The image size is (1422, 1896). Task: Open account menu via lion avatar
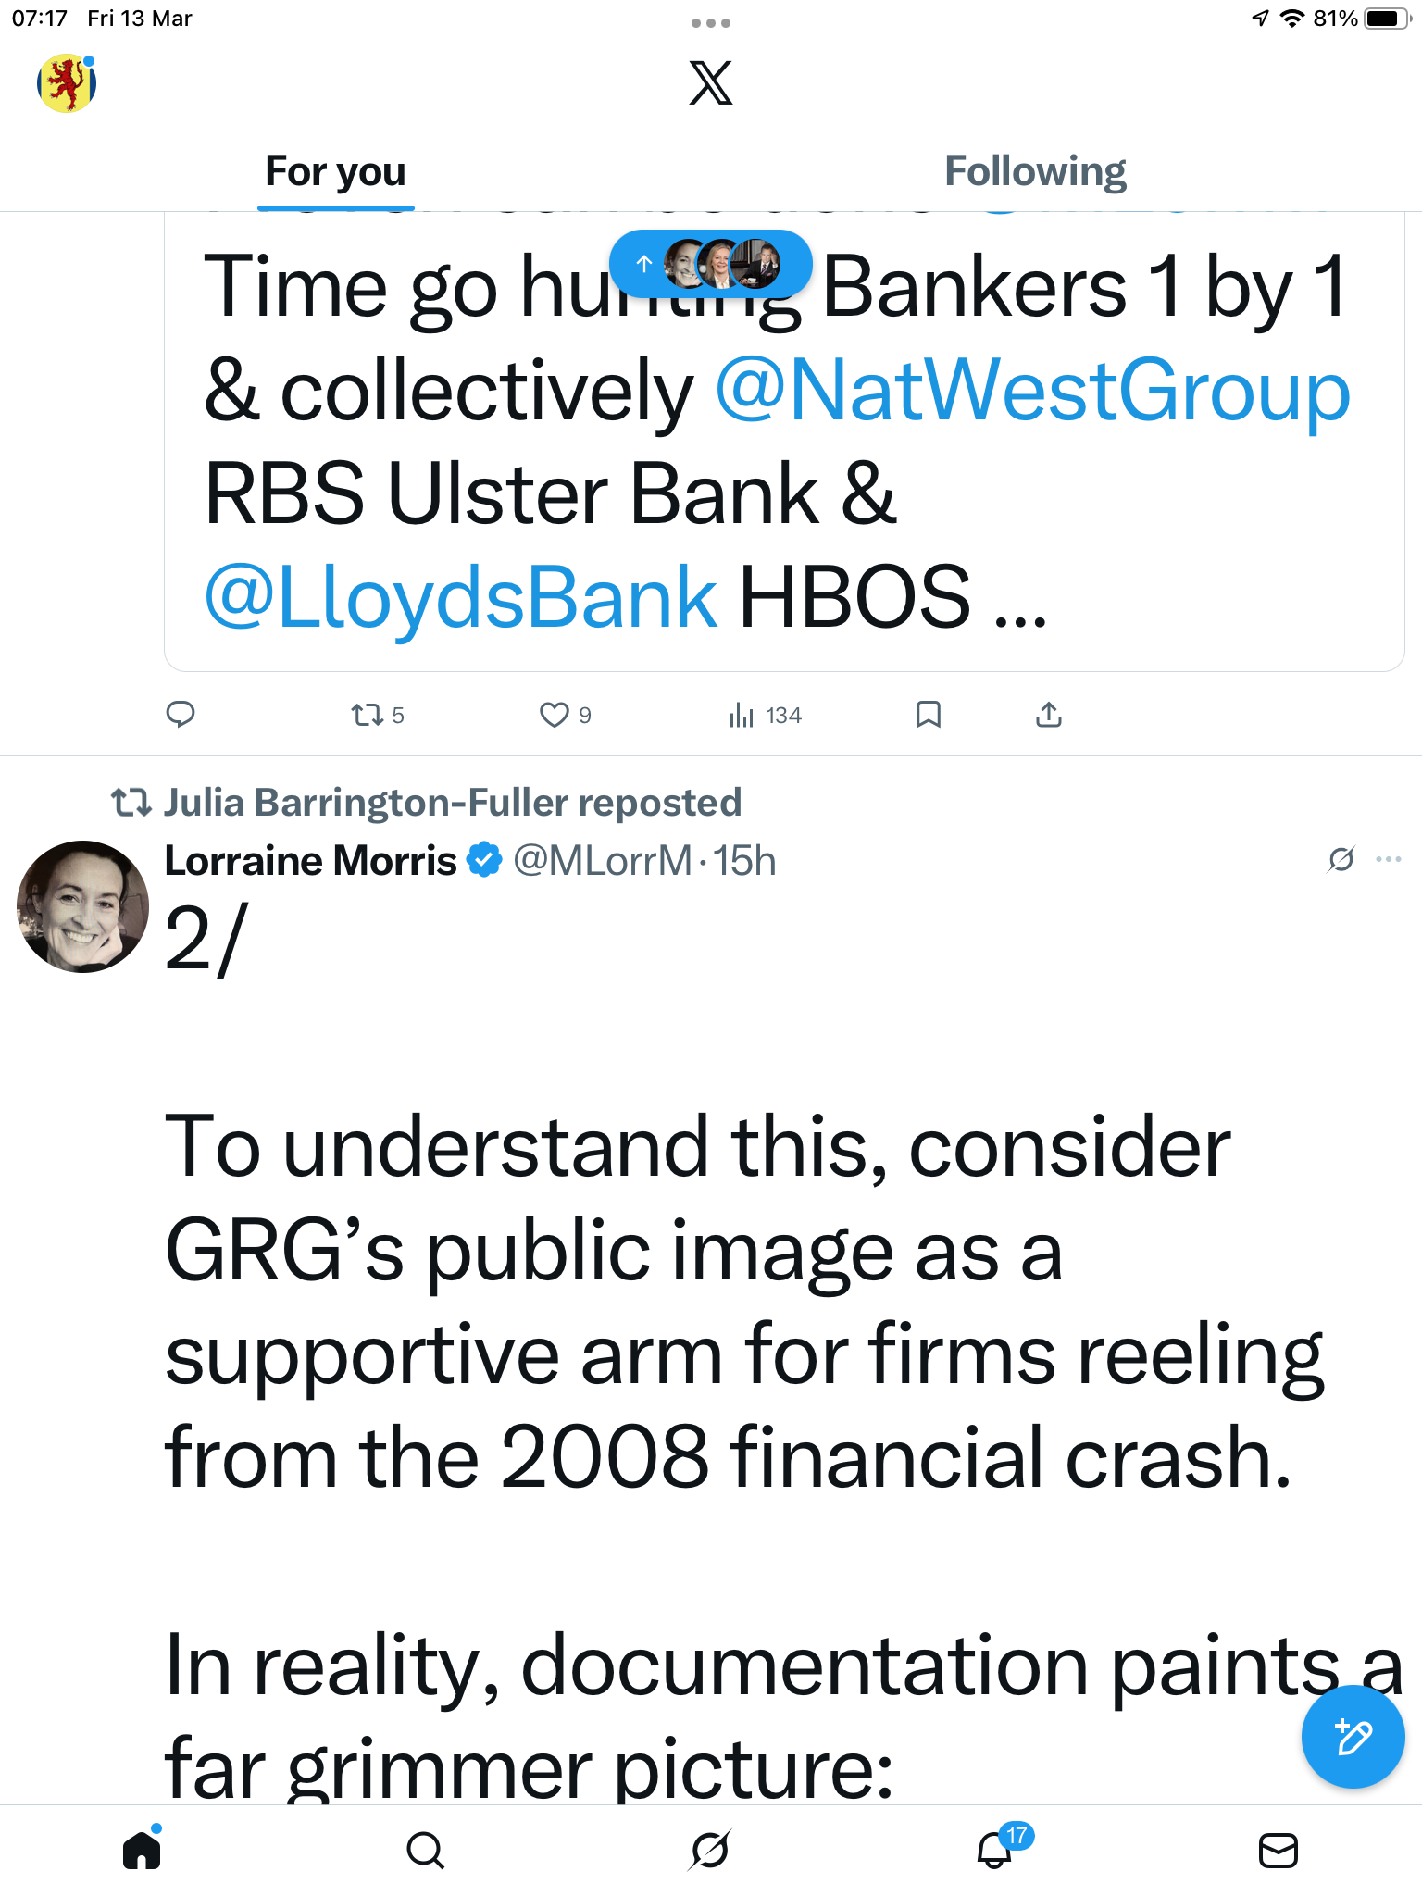(x=67, y=83)
